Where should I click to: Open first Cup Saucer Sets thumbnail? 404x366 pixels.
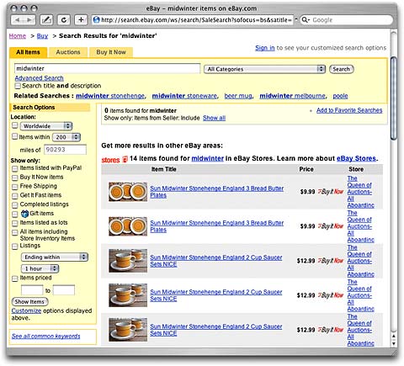[128, 261]
